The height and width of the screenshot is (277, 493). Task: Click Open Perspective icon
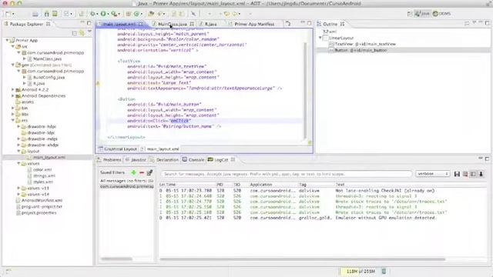click(x=410, y=14)
